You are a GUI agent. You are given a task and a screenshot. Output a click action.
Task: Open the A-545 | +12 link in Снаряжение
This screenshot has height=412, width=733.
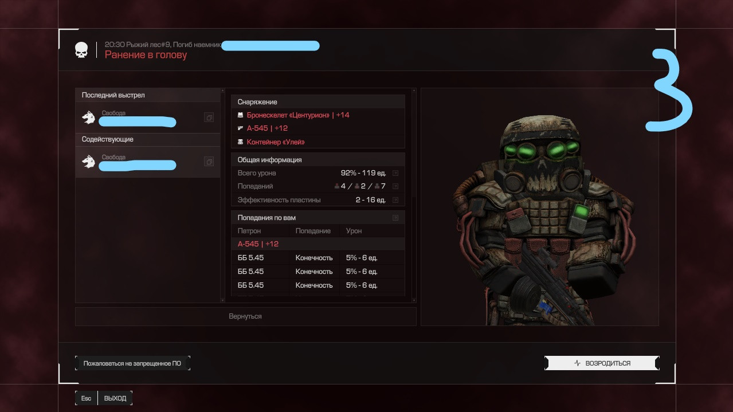click(267, 128)
